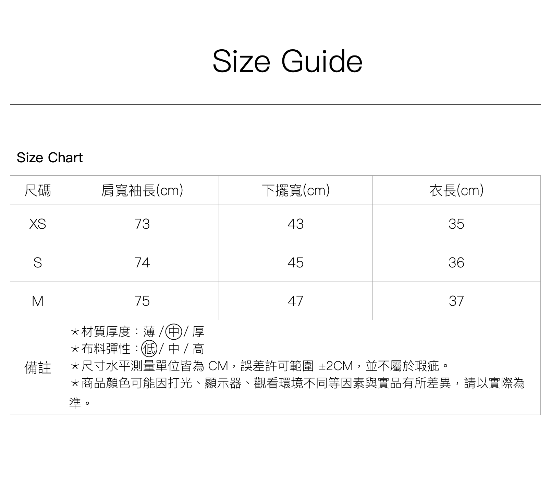This screenshot has width=551, height=504.
Task: Click the 75 cell in the M row
Action: [x=142, y=301]
